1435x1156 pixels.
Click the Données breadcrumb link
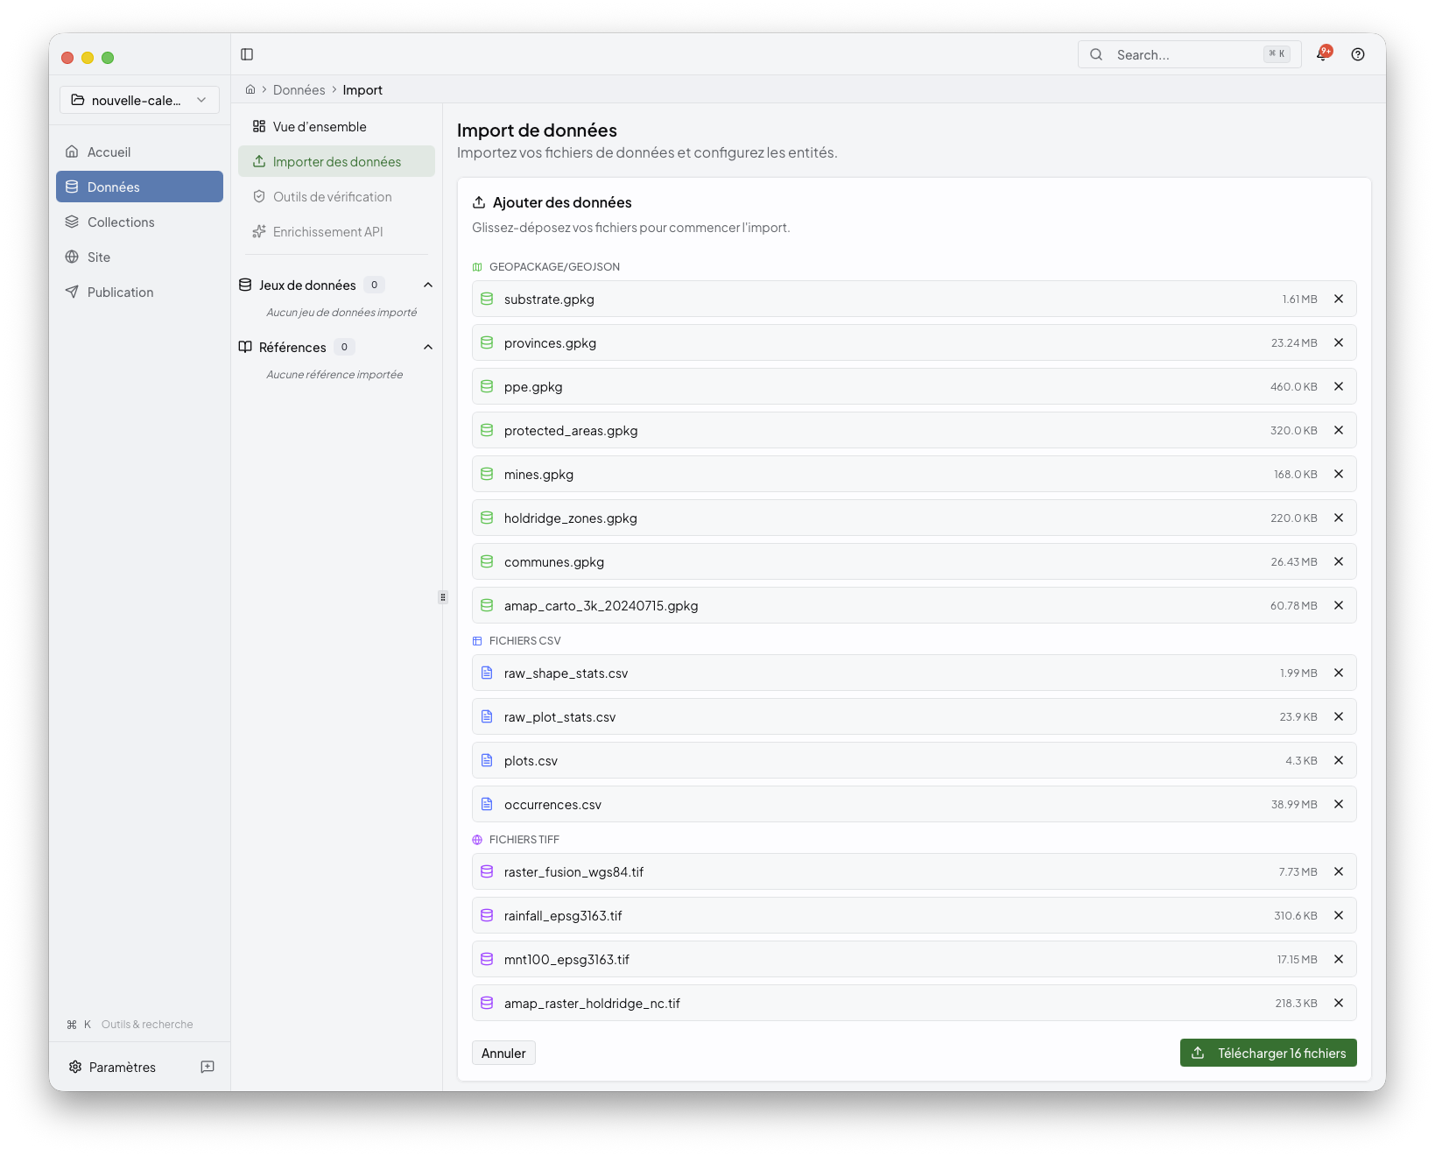[299, 89]
